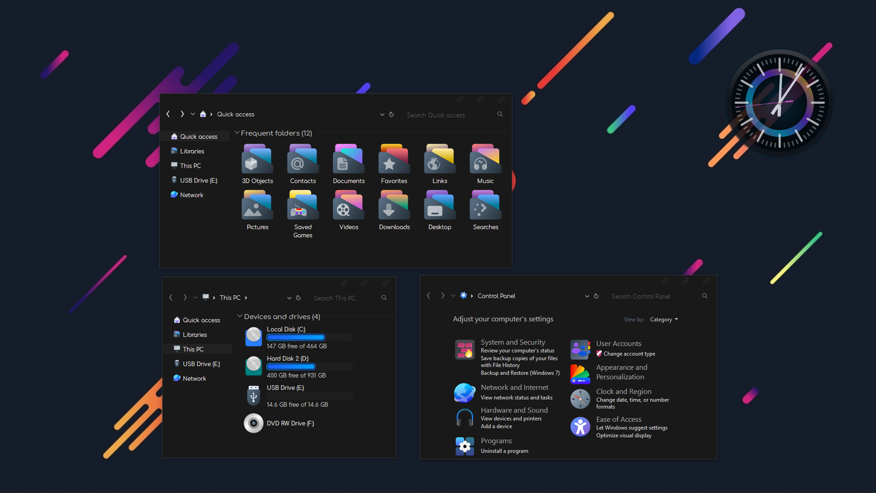Image resolution: width=876 pixels, height=493 pixels.
Task: Refresh the Control Panel window
Action: (596, 296)
